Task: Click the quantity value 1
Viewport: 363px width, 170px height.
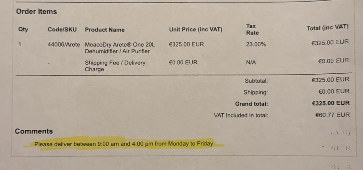Action: pyautogui.click(x=20, y=44)
